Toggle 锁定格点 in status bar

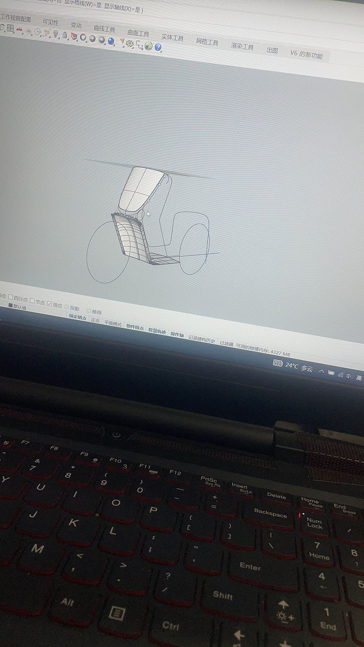(78, 317)
